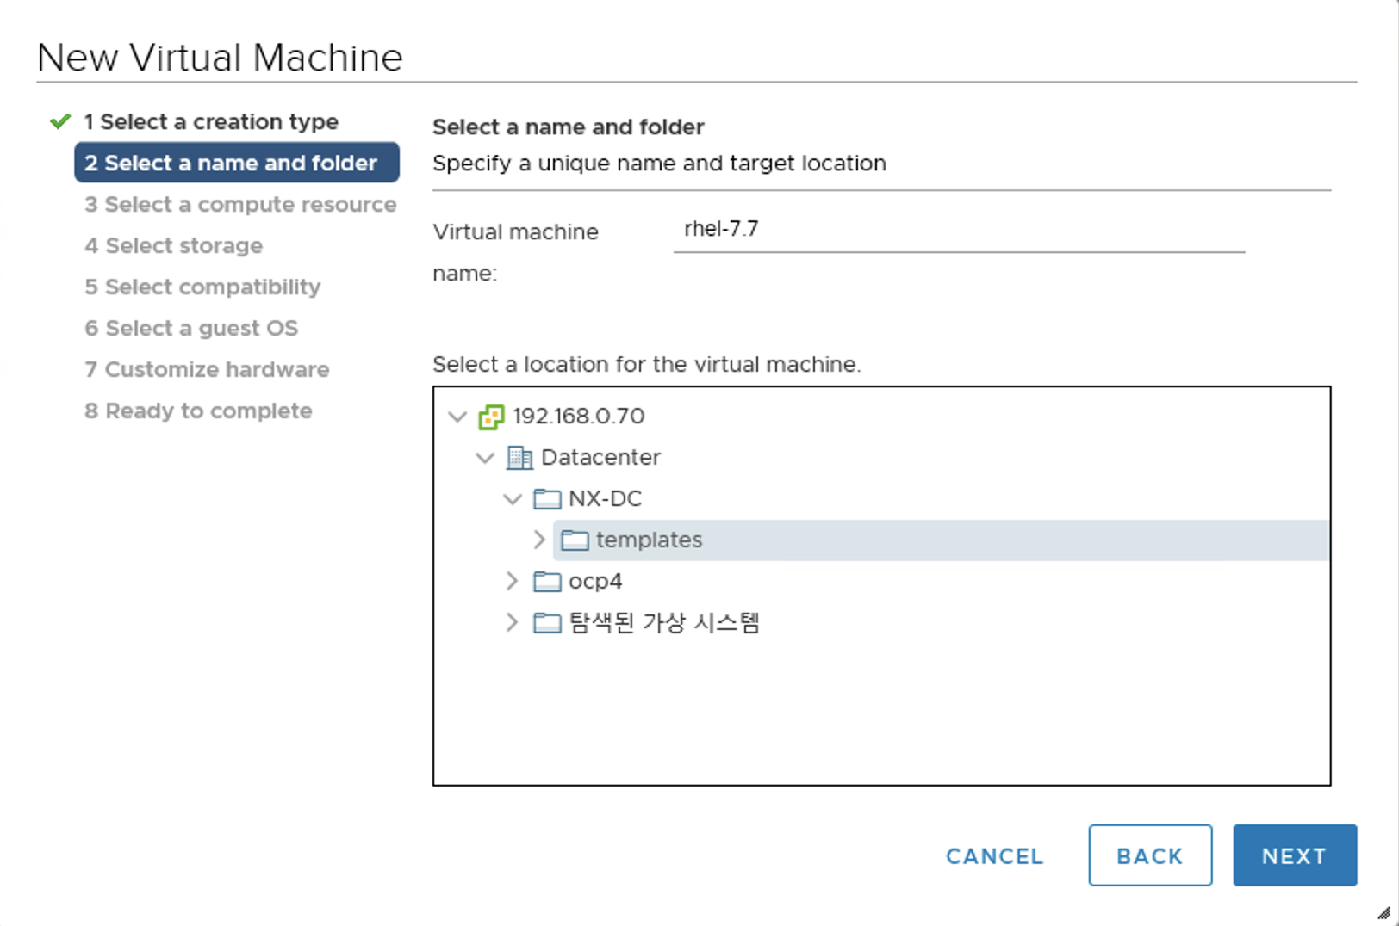Image resolution: width=1399 pixels, height=926 pixels.
Task: Click the BACK button
Action: coord(1150,855)
